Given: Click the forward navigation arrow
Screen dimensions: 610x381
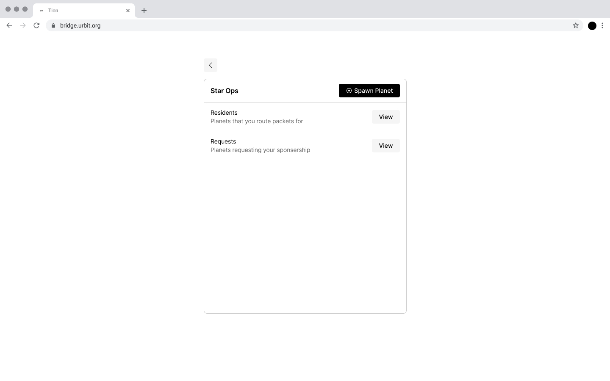Looking at the screenshot, I should click(23, 25).
